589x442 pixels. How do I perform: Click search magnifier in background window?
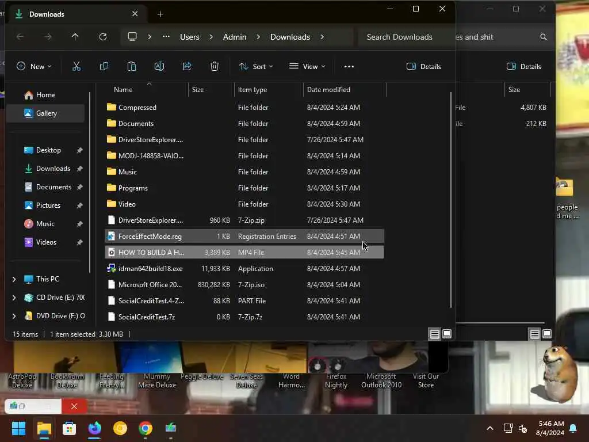coord(543,37)
